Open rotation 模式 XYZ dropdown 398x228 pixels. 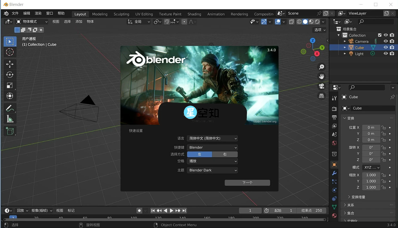coord(371,167)
